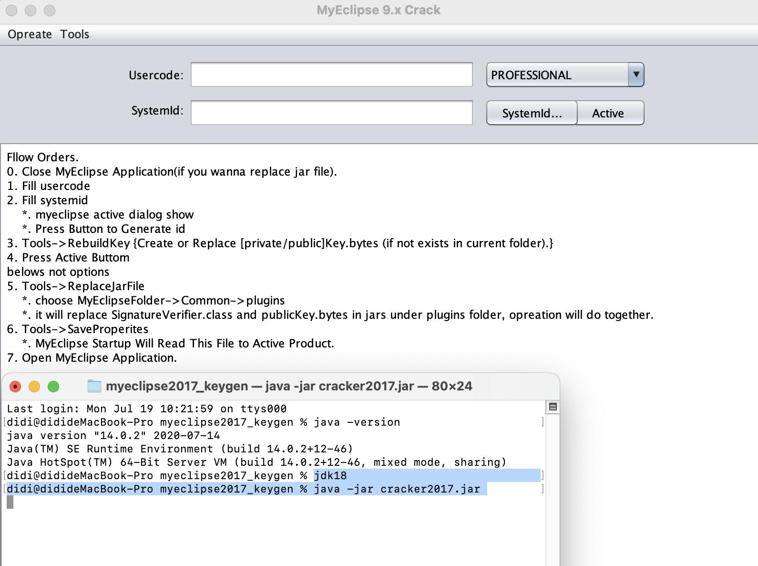Click the terminal cursor block

[10, 502]
